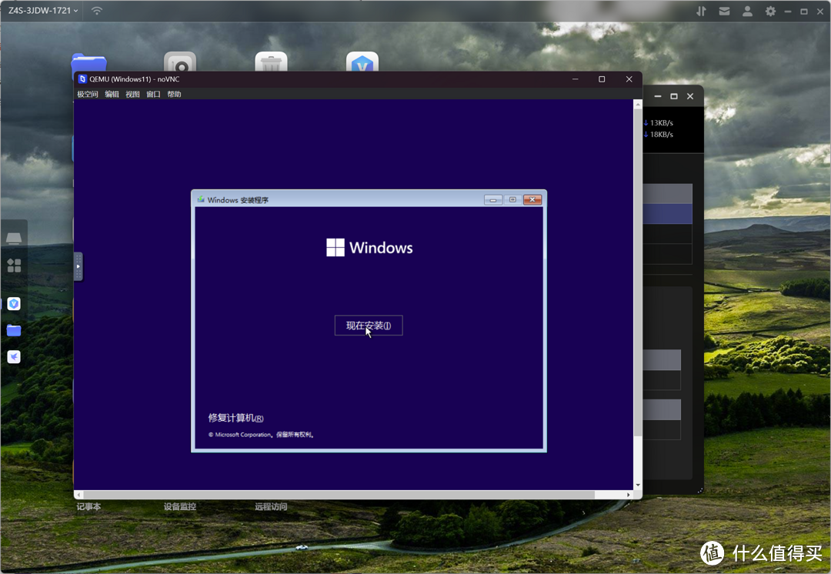Maximize the dark window behind QEMU
The width and height of the screenshot is (831, 574).
(673, 96)
